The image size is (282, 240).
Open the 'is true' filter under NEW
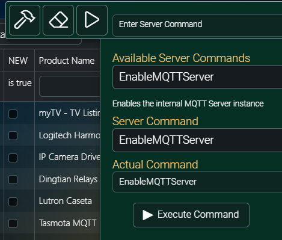(x=20, y=83)
